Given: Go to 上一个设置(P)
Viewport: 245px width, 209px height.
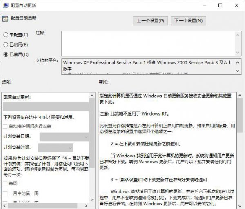Looking at the screenshot, I should [x=150, y=21].
